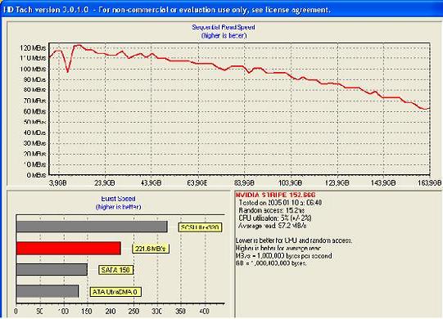This screenshot has height=319, width=443.
Task: Click the '50' tick on burst speed axis
Action: 39,312
